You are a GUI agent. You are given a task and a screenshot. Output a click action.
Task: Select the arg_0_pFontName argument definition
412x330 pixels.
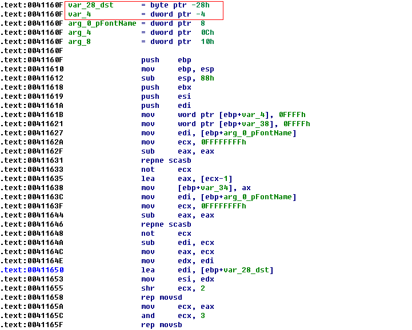coord(137,23)
